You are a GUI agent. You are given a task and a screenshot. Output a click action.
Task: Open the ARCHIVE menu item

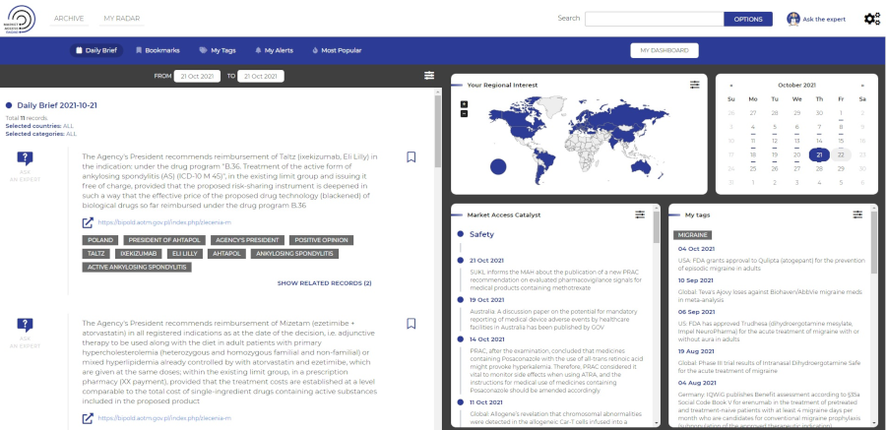69,19
